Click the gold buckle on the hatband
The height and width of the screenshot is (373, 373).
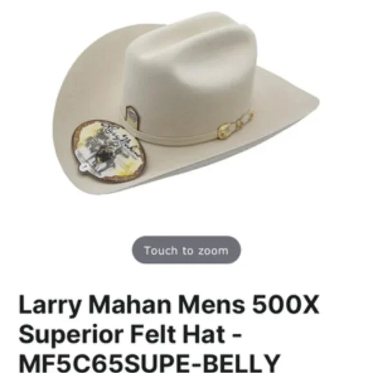click(x=225, y=131)
